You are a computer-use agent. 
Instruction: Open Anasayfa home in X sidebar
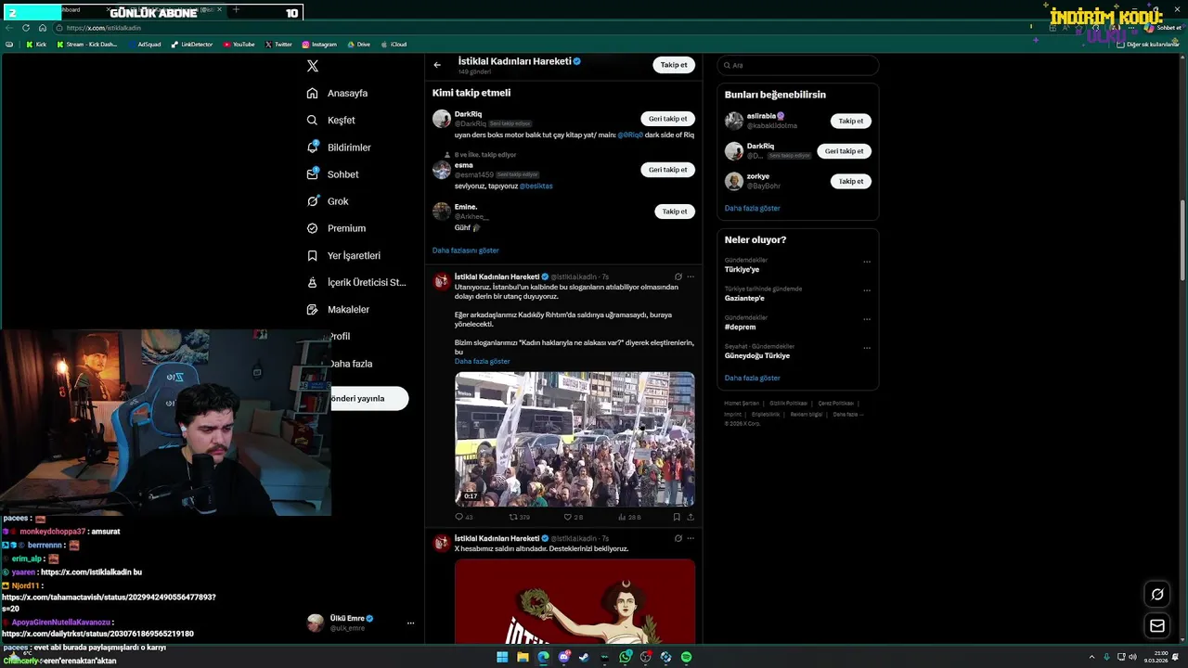pos(337,93)
